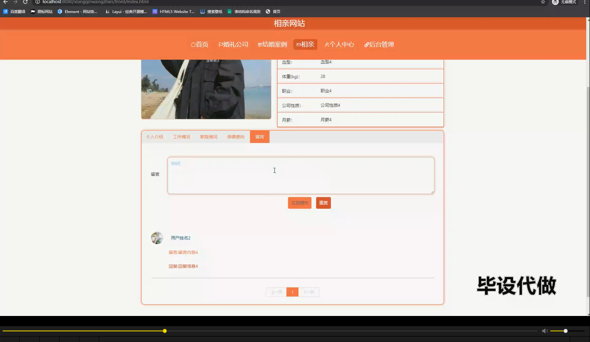590x342 pixels.
Task: Select the highlighted 相亲 navigation item
Action: [x=305, y=44]
